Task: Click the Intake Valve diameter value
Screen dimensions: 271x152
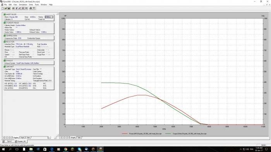Action: pyautogui.click(x=18, y=32)
